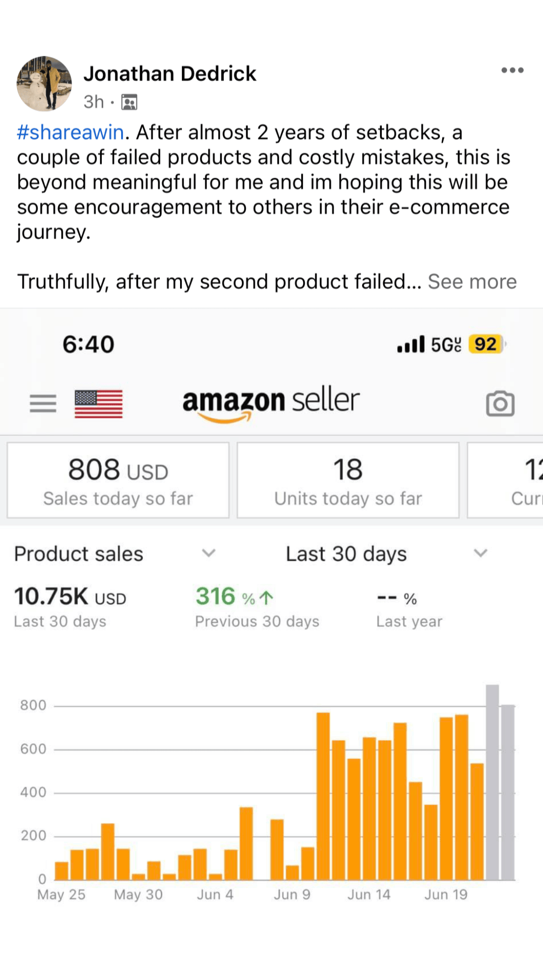Tap the 10.75K USD sales total

70,597
